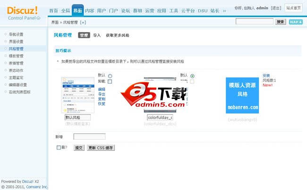
Task: Switch to the 管理 tab
Action: (x=84, y=35)
